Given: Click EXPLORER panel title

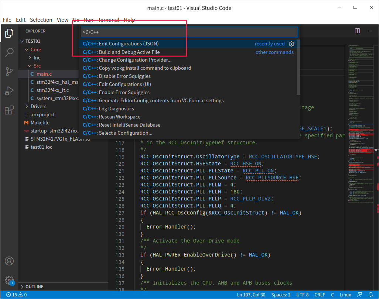Looking at the screenshot, I should click(x=35, y=31).
